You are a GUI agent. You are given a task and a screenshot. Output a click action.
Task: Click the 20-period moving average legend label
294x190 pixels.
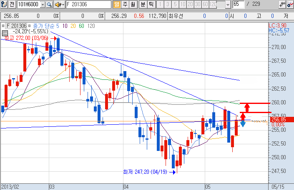pyautogui.click(x=73, y=26)
